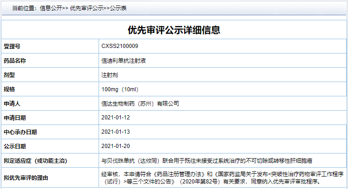The width and height of the screenshot is (348, 189).
Task: Select the drug name 信迪利单抗注射液
Action: pyautogui.click(x=124, y=60)
